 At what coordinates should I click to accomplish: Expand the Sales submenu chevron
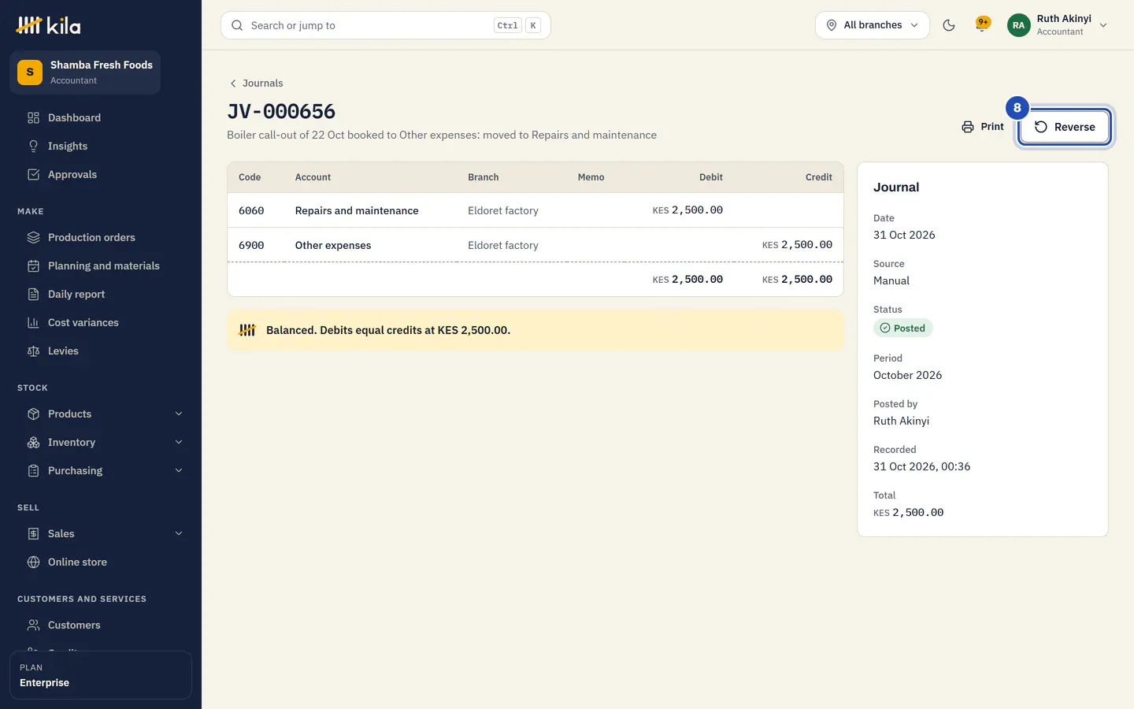click(x=179, y=533)
